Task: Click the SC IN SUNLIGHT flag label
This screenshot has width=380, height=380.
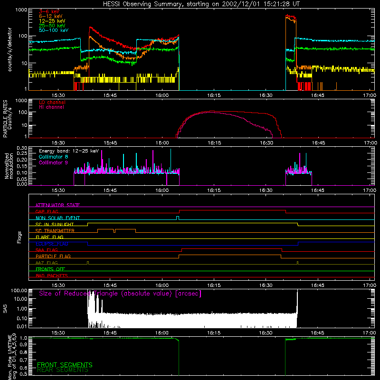Action: (x=55, y=224)
